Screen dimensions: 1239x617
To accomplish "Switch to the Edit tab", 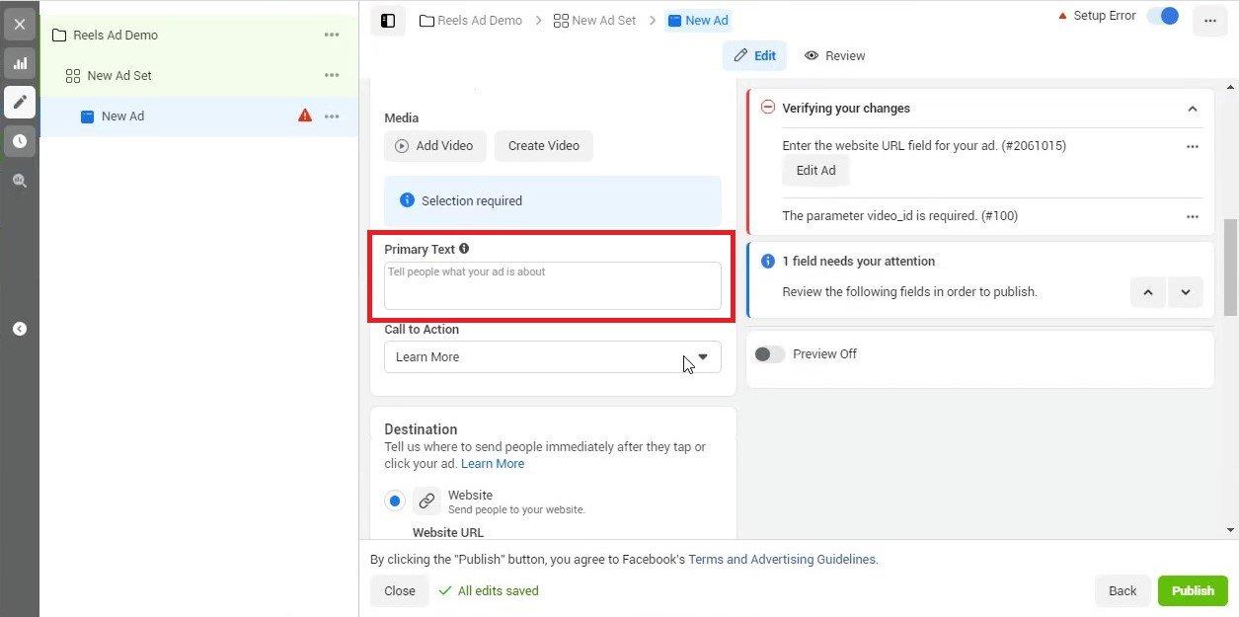I will 754,56.
